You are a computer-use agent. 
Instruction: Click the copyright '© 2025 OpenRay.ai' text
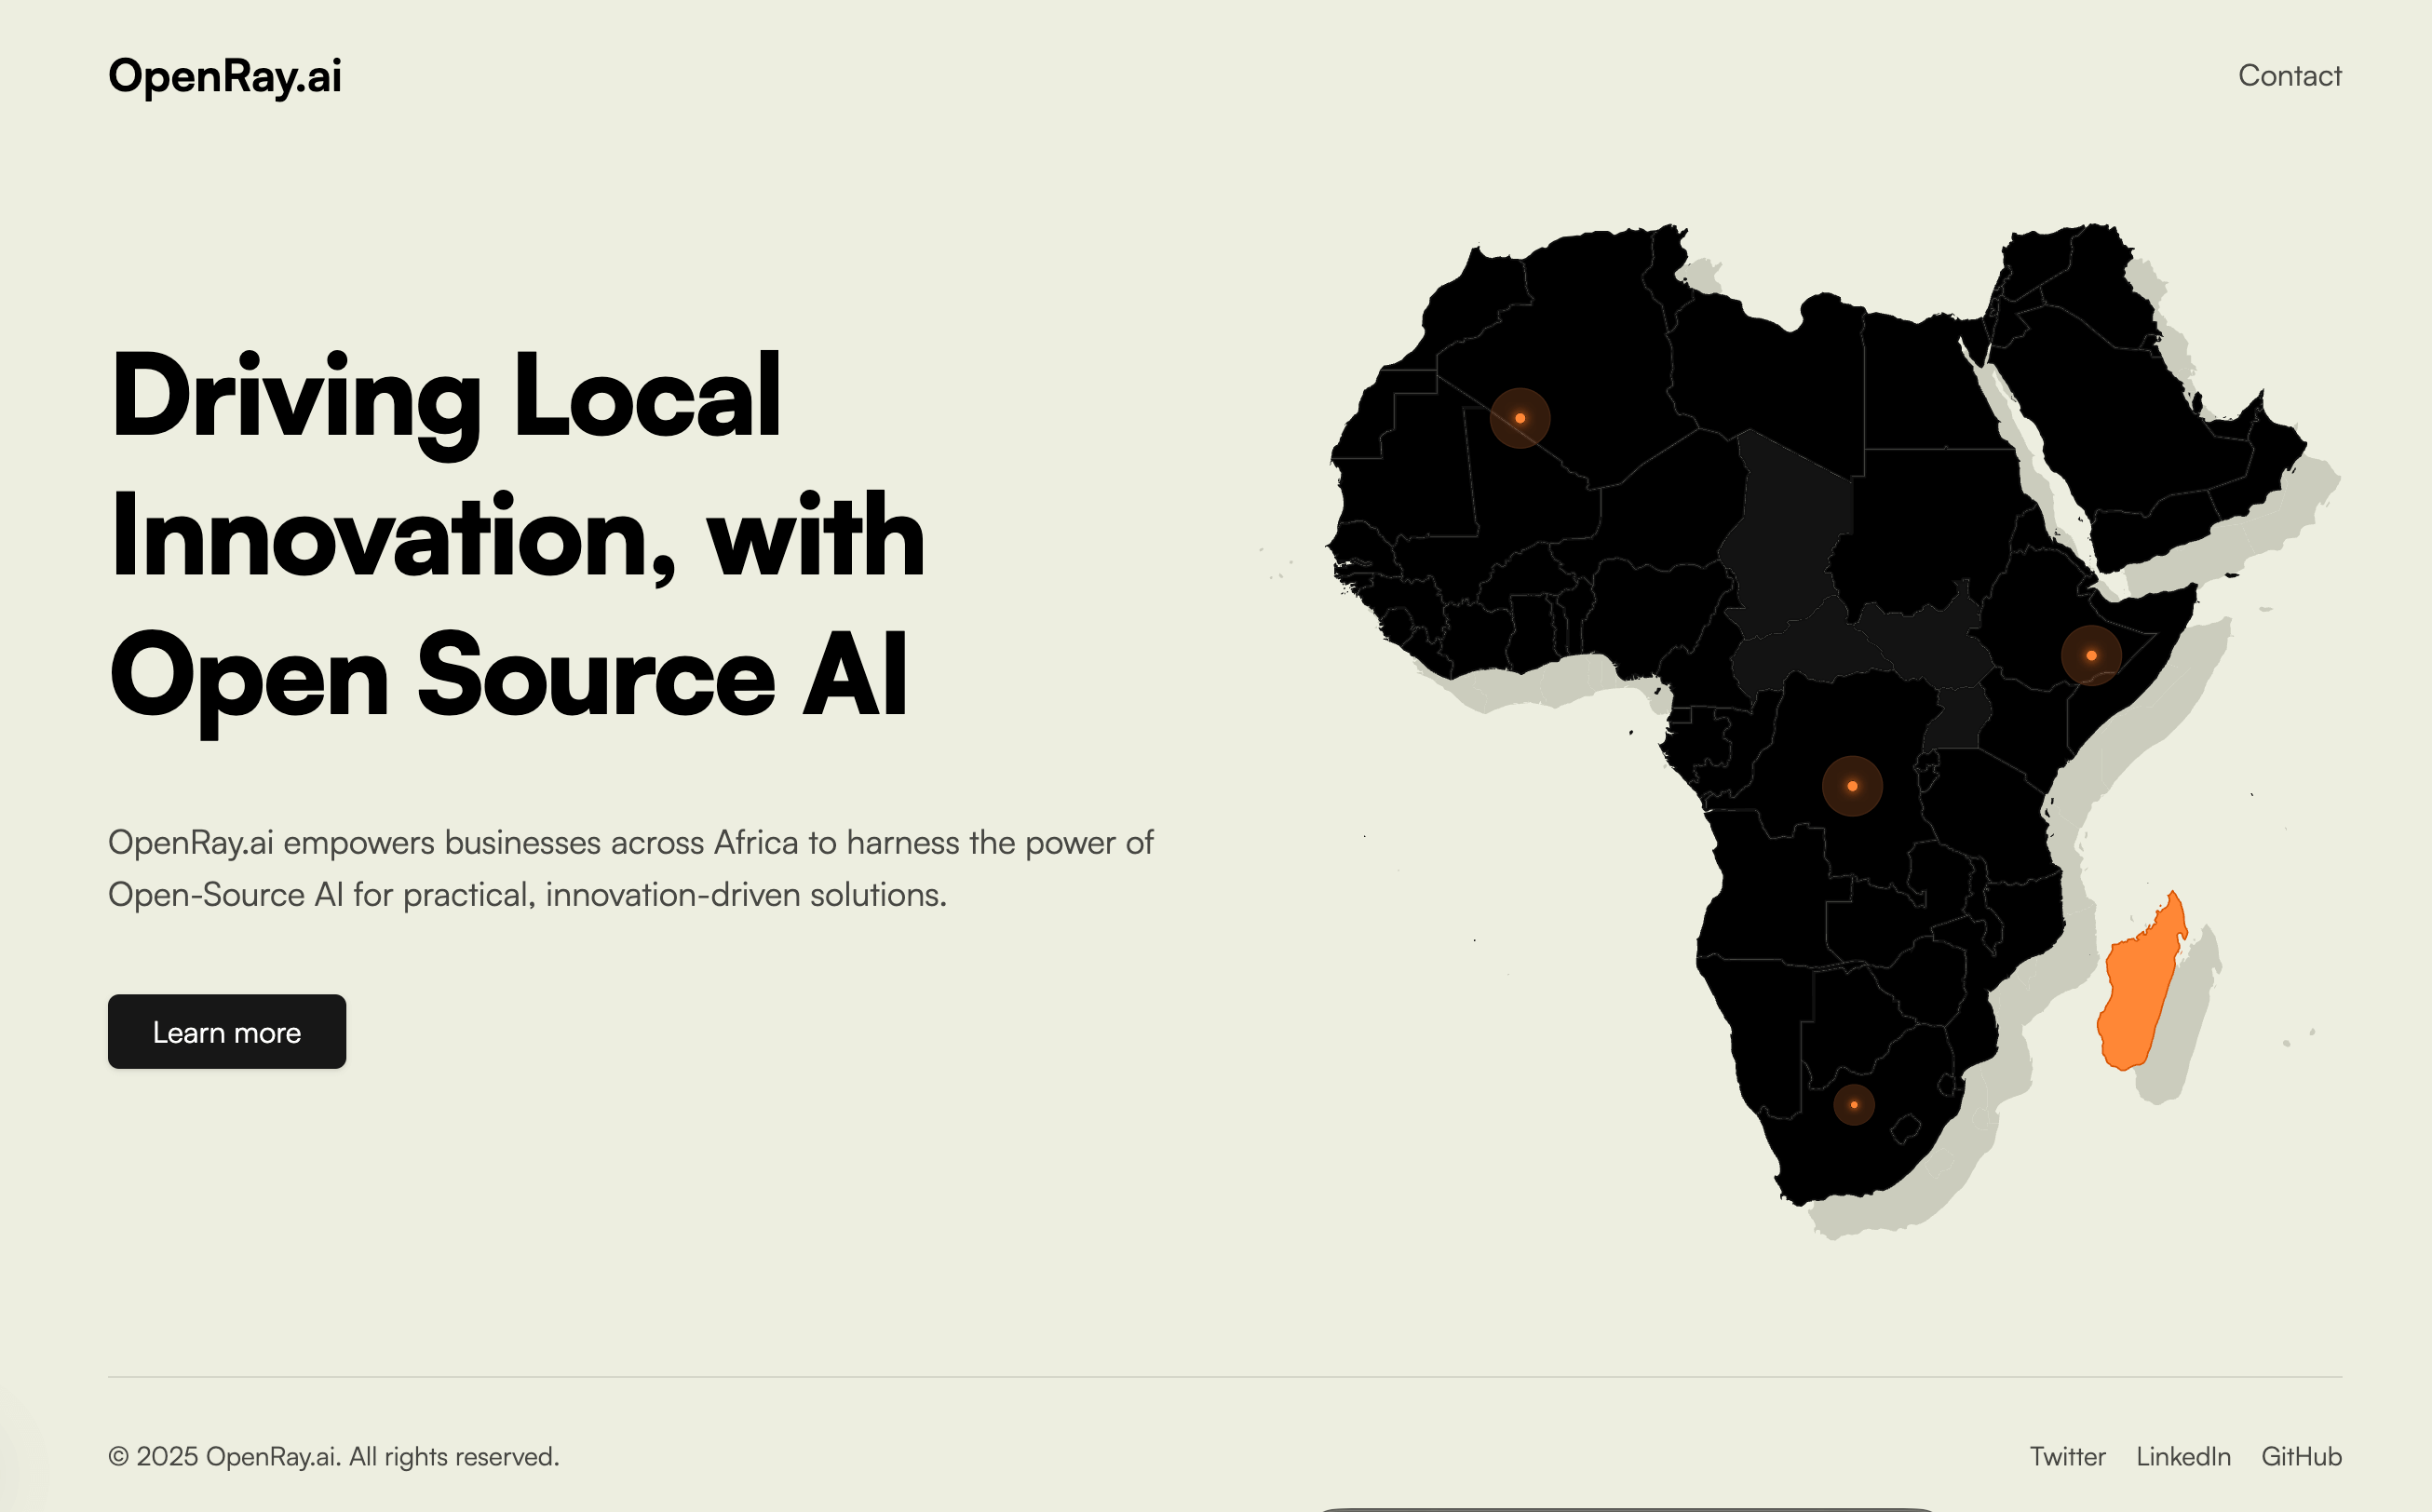pos(334,1456)
